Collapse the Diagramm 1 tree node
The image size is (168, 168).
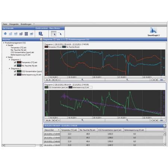9,60
